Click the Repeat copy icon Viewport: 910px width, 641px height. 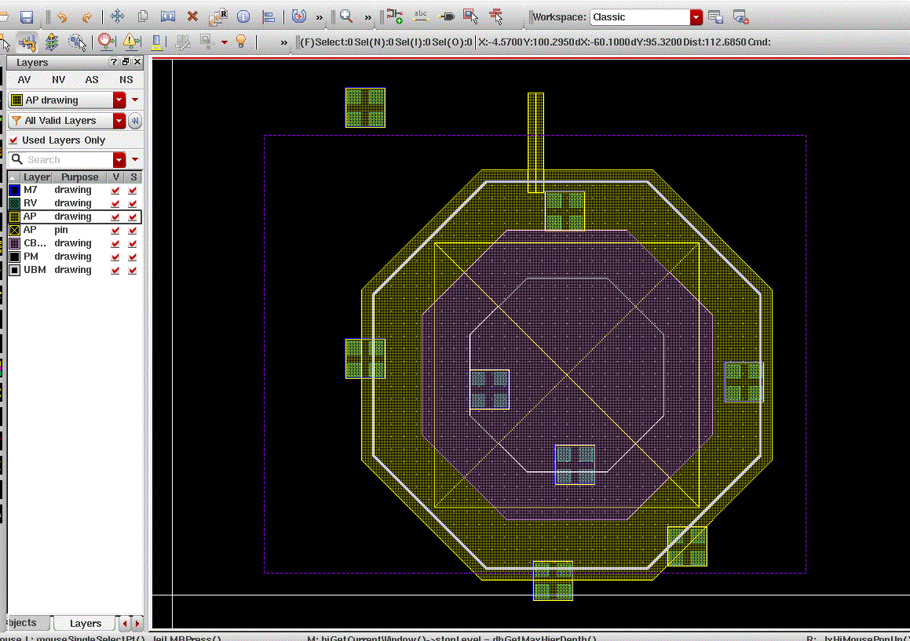[218, 16]
